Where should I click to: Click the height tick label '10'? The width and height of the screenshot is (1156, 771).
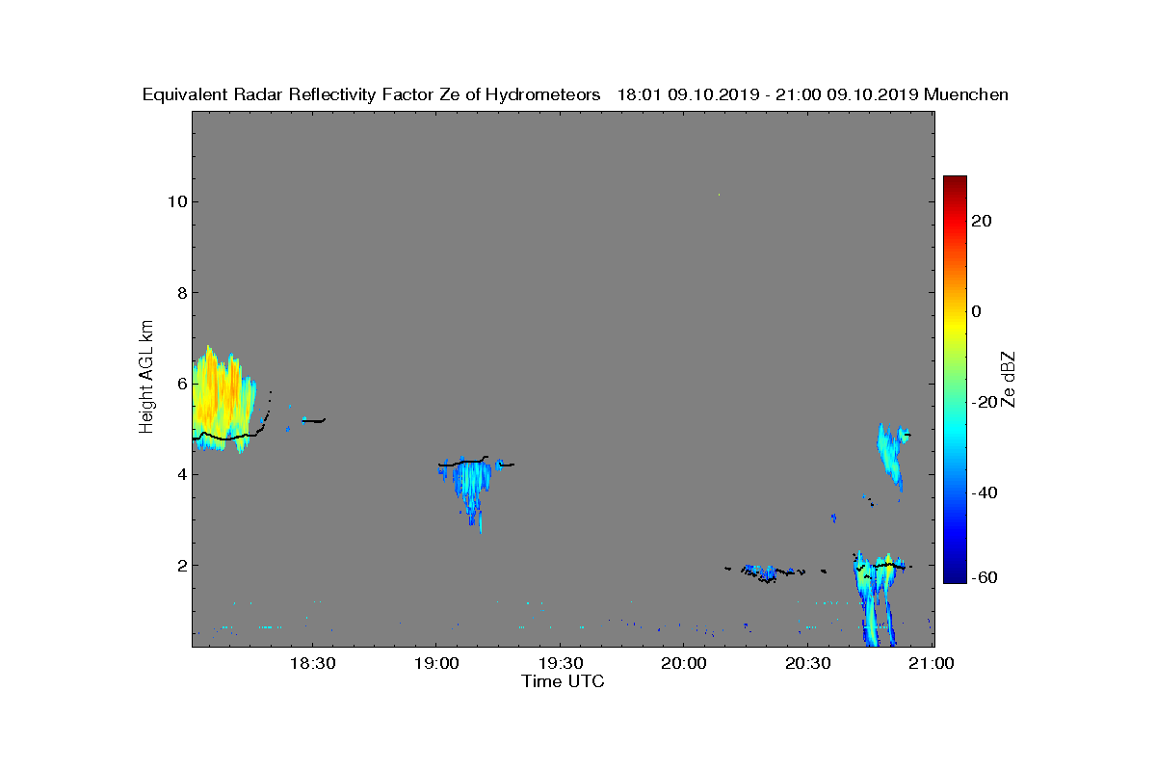click(x=175, y=201)
